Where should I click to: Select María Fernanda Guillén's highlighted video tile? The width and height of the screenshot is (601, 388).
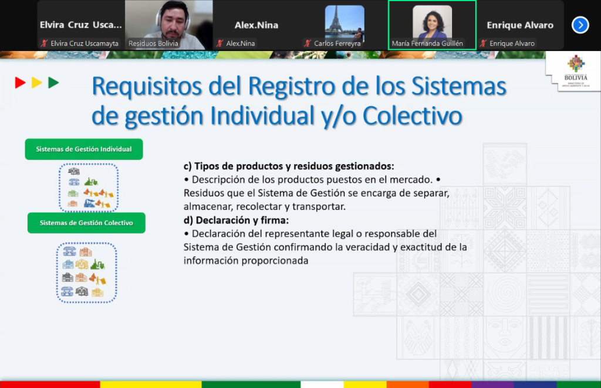tap(432, 25)
